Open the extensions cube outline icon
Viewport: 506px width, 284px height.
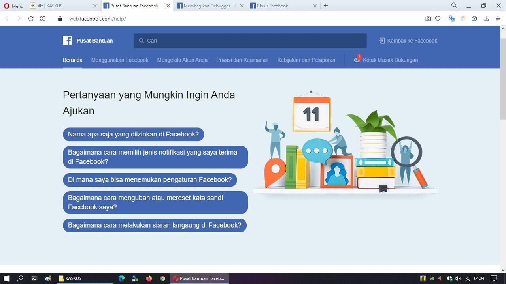[x=474, y=19]
